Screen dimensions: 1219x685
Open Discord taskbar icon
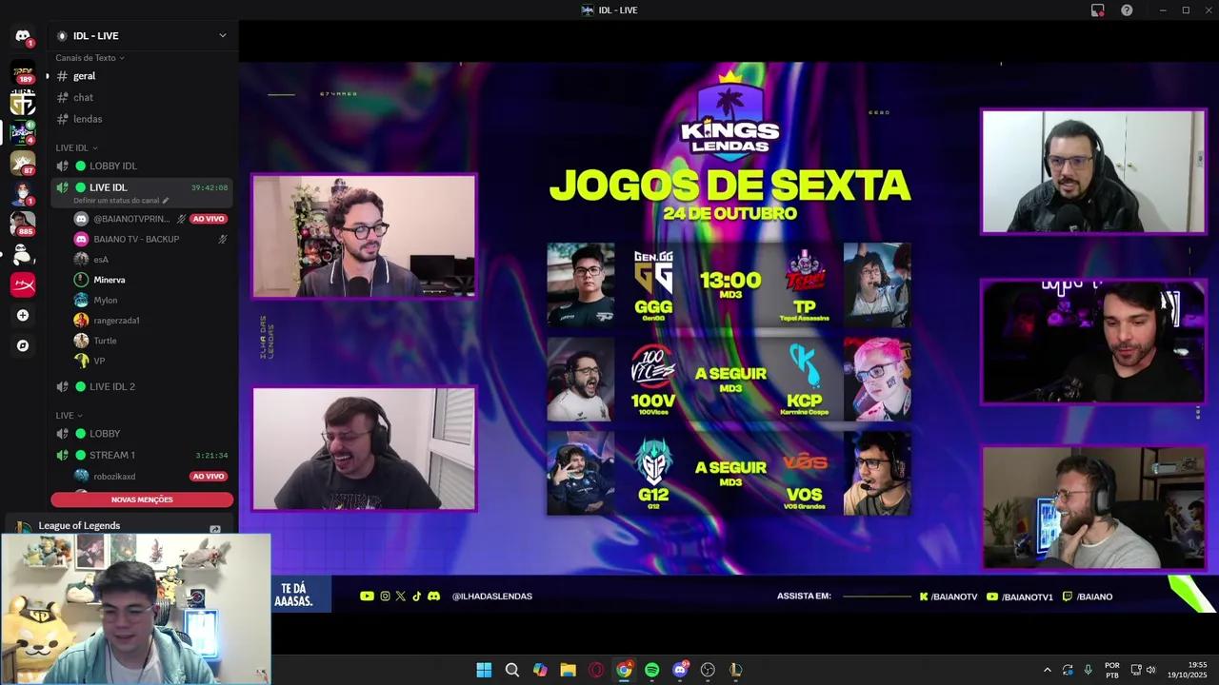point(680,670)
